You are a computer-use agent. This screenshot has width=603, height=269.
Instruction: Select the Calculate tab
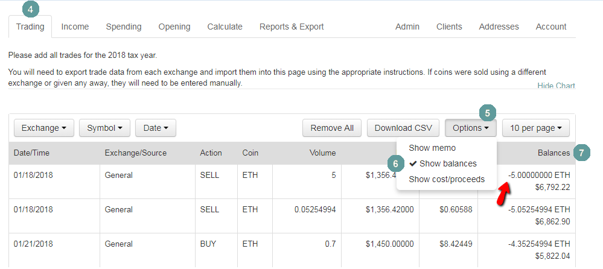point(225,27)
